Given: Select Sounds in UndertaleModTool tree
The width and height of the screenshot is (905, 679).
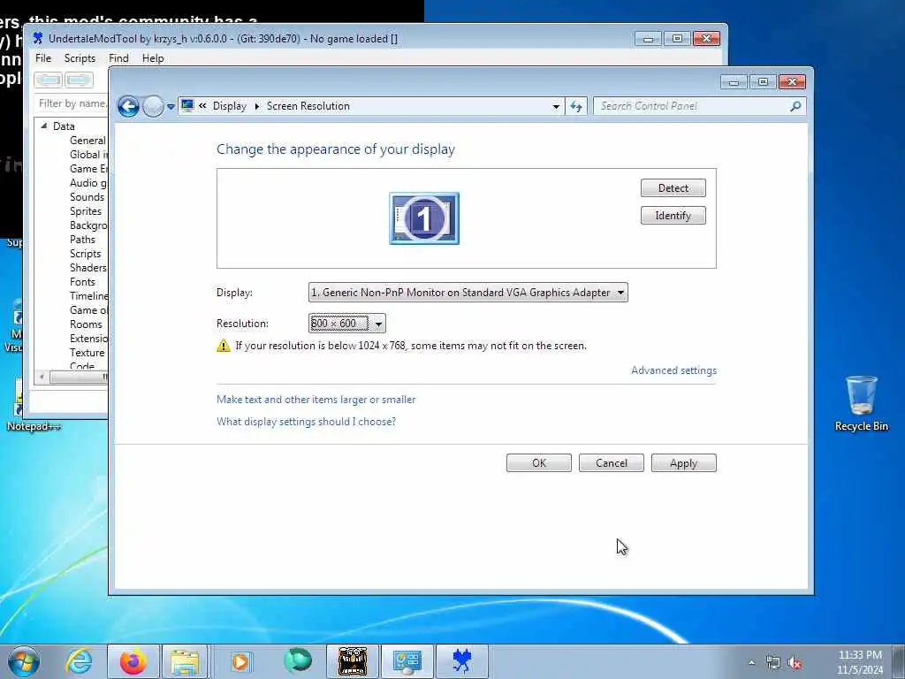Looking at the screenshot, I should (x=87, y=197).
